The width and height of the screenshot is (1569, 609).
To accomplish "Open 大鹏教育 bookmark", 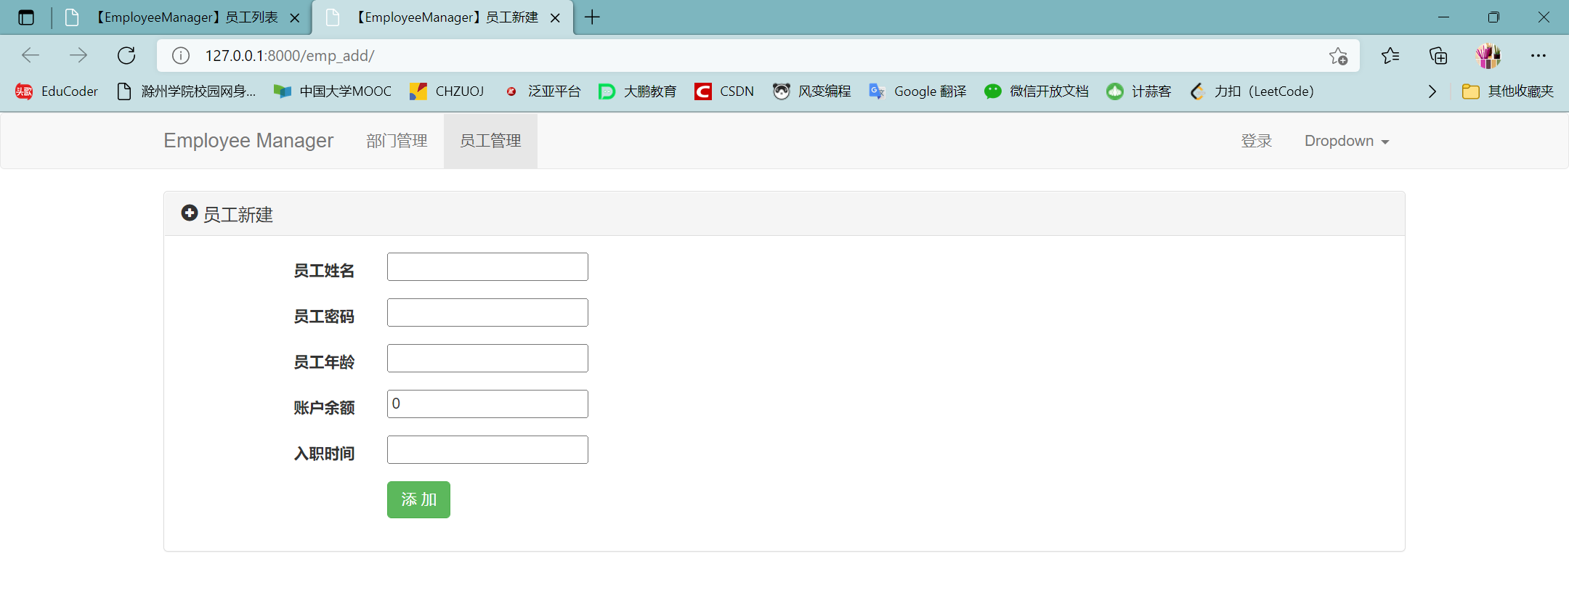I will (x=637, y=91).
